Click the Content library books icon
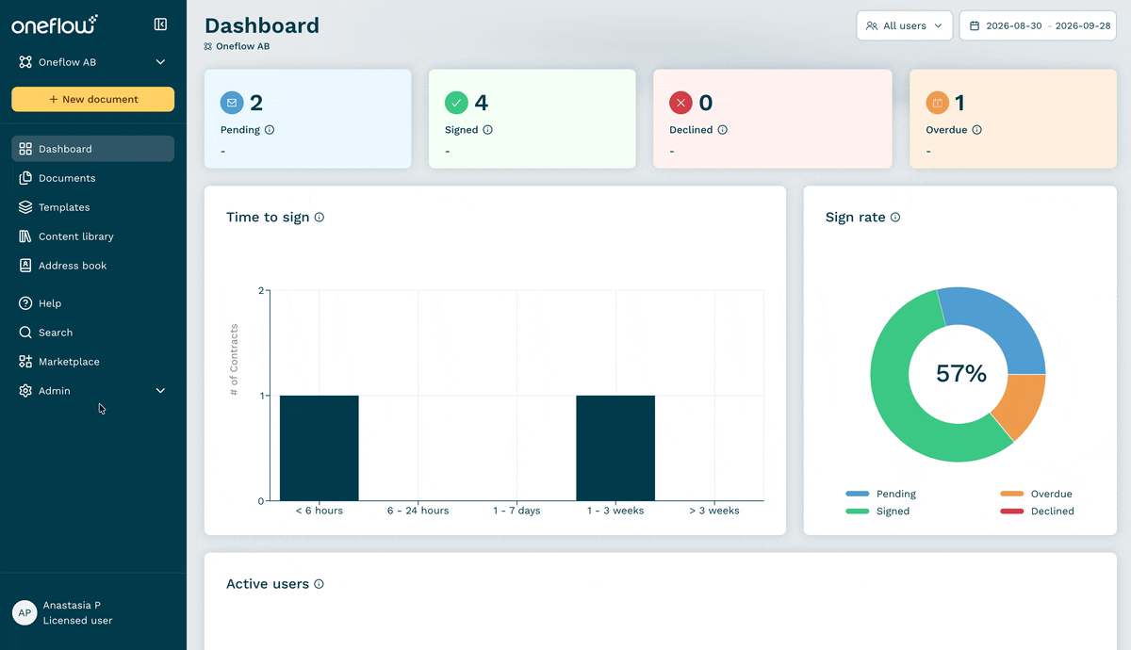 coord(25,236)
